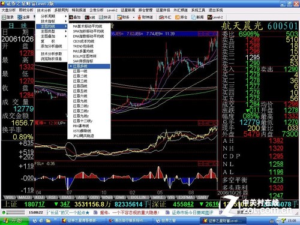Expand the 主图叠加 submenu
The image size is (300, 225).
pyautogui.click(x=52, y=36)
